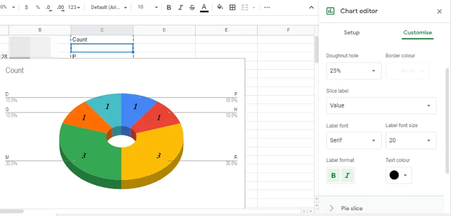Screen dimensions: 451x216
Task: Open more toolbar options ellipsis
Action: tap(267, 7)
